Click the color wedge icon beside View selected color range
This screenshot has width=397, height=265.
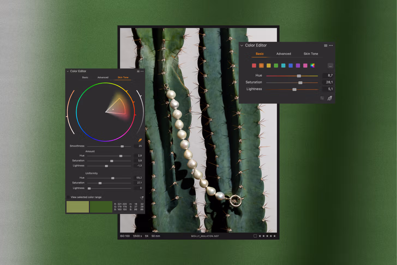point(142,198)
